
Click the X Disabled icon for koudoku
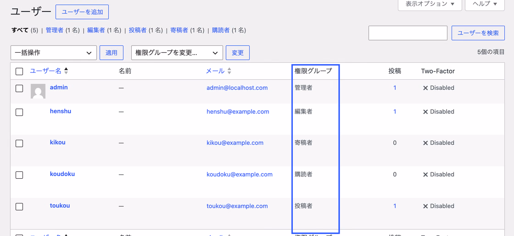(x=425, y=175)
